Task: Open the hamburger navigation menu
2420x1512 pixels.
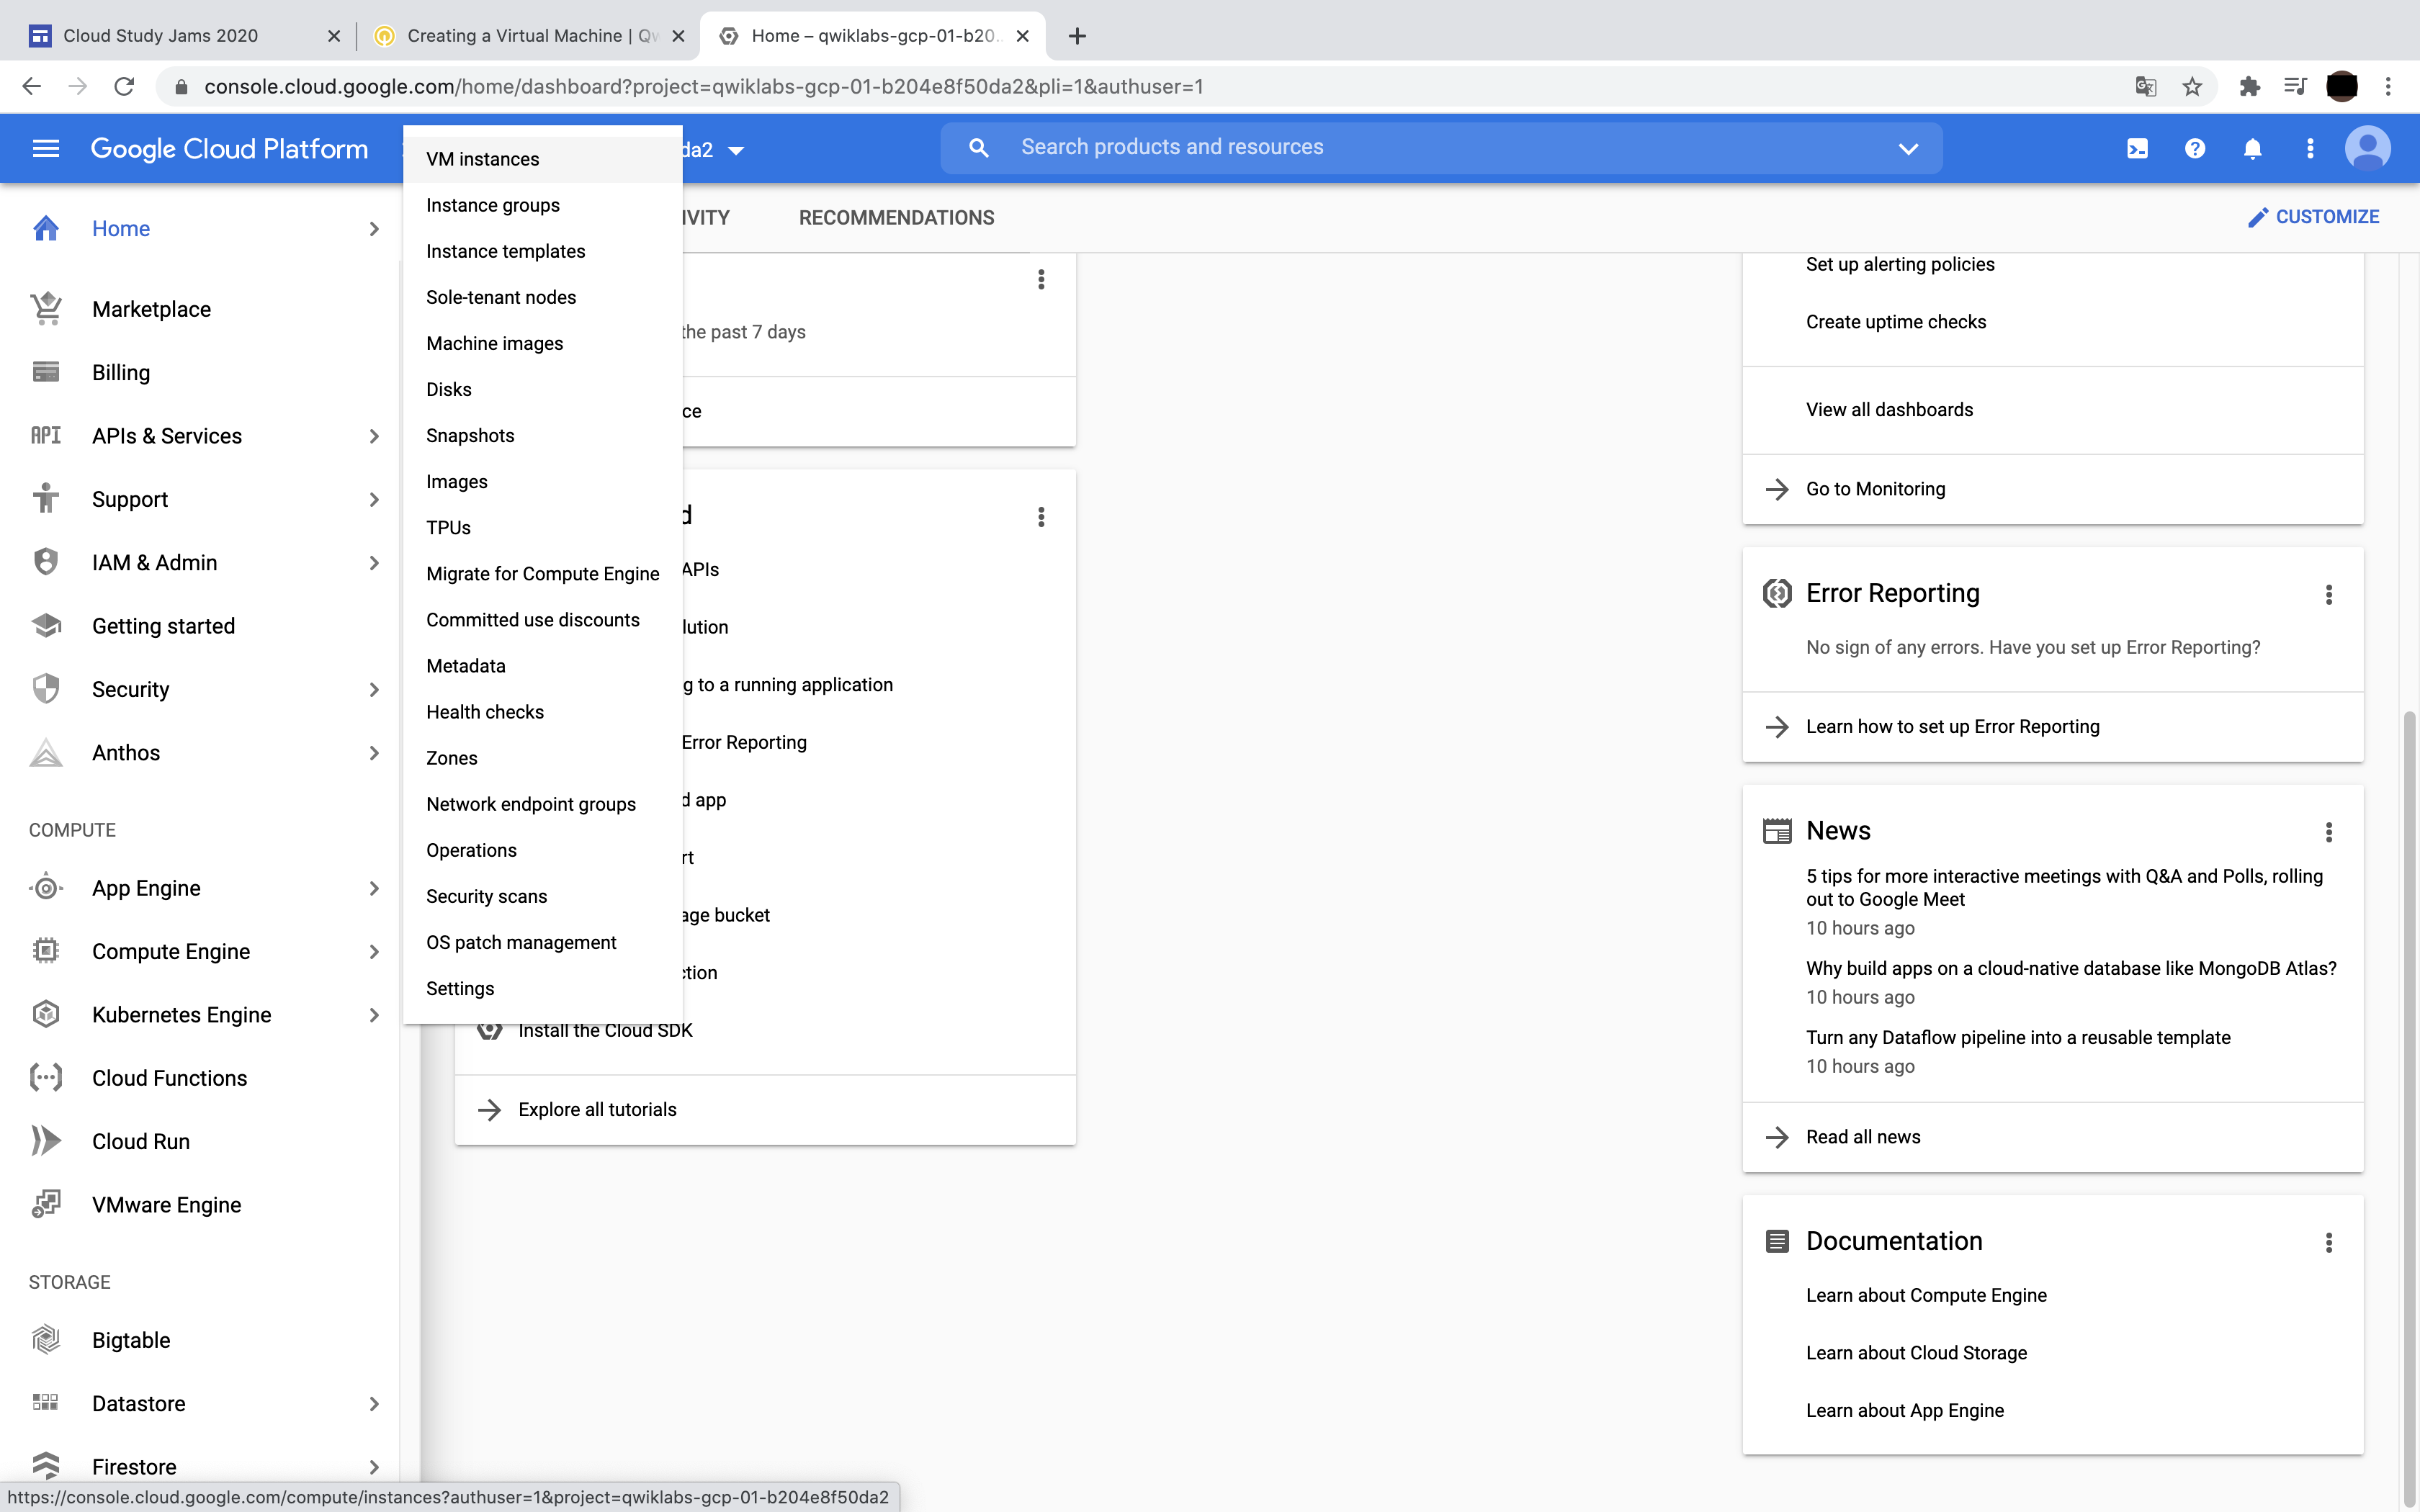Action: click(x=46, y=148)
